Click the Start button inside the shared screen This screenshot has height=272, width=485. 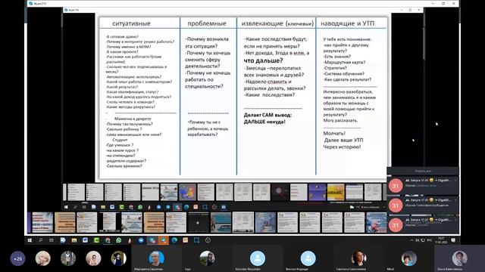pos(66,207)
